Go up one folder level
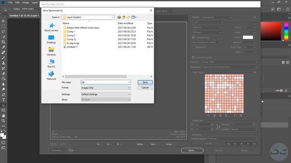Screen dimensions: 291x163 [x=124, y=17]
